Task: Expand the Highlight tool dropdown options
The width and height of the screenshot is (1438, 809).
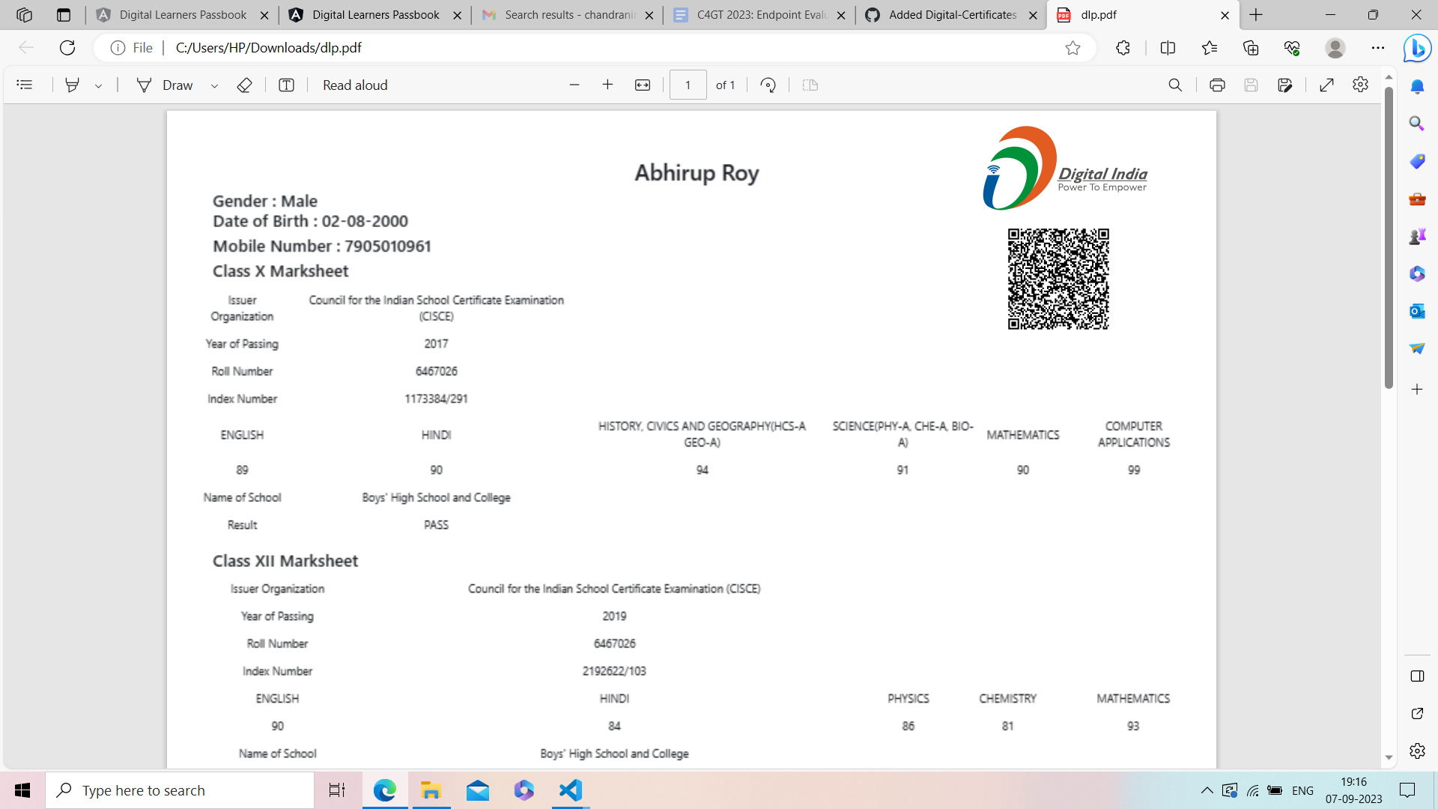Action: pos(97,85)
